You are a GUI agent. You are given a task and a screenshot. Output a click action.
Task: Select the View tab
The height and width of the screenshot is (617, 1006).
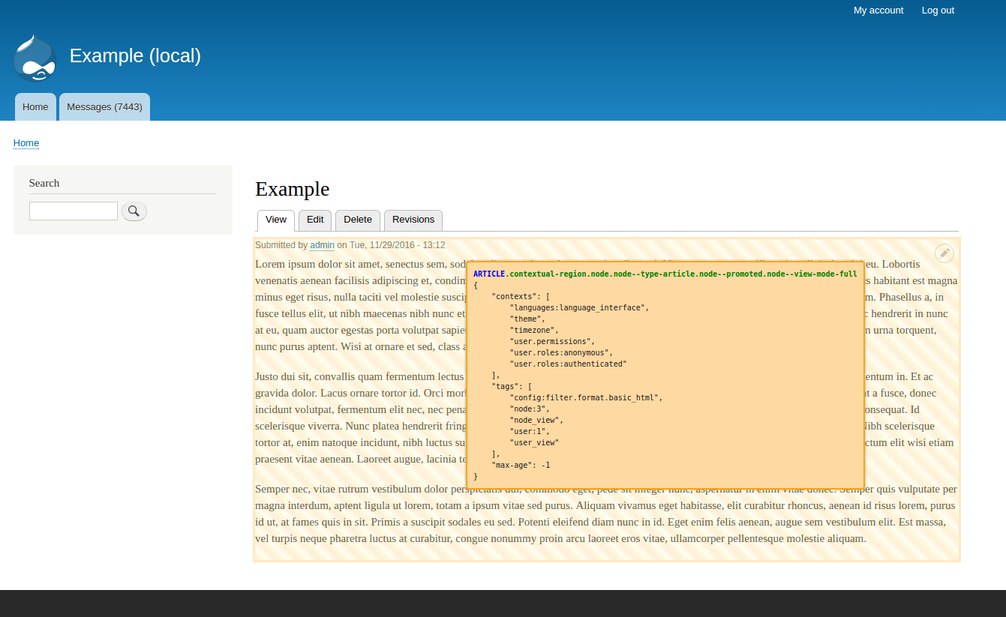tap(276, 220)
